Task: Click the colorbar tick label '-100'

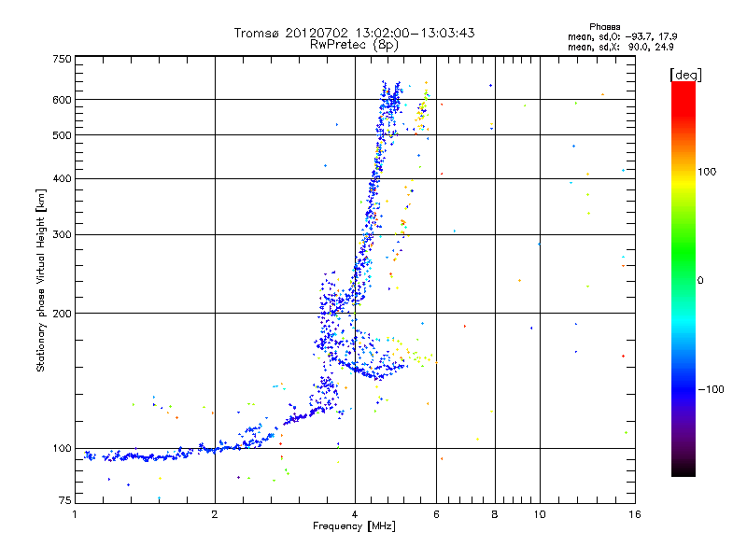Action: 711,389
